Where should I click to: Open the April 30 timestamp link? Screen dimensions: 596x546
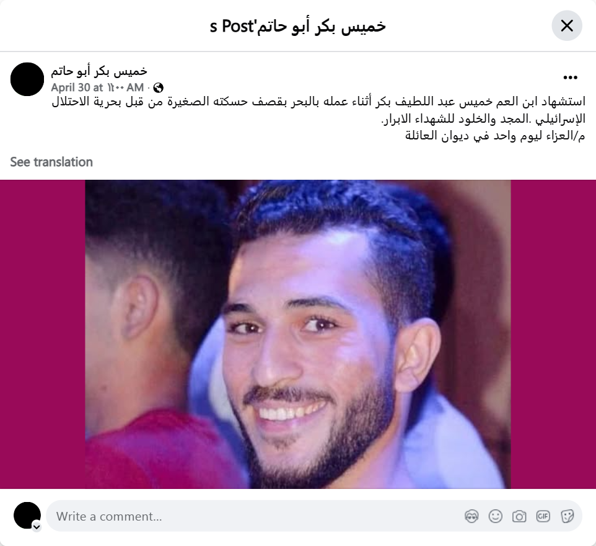97,88
